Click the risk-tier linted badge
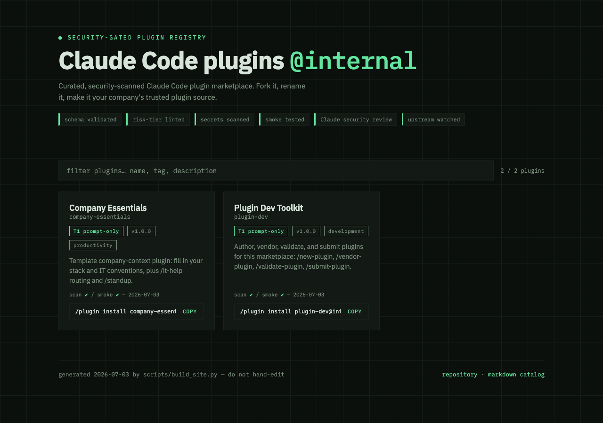 (x=158, y=120)
